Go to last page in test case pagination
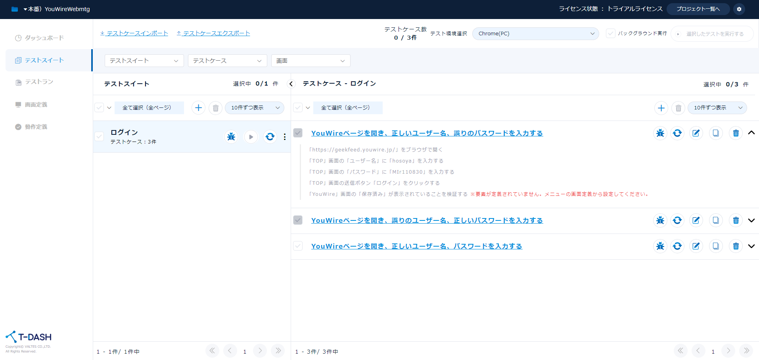This screenshot has height=360, width=759. tap(746, 351)
